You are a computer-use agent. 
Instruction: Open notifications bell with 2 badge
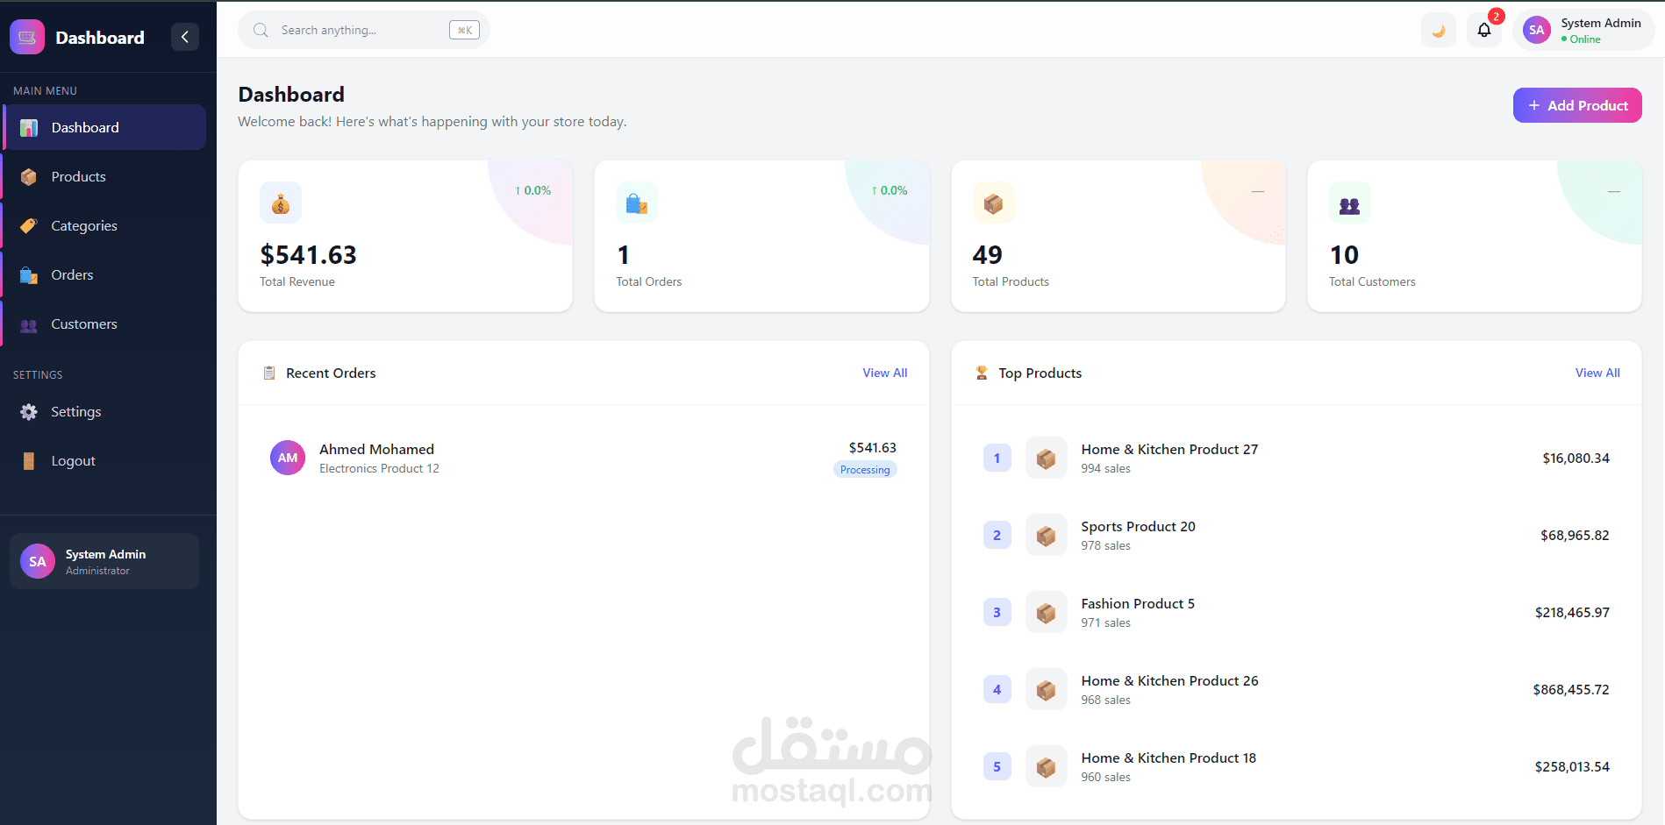click(x=1484, y=30)
